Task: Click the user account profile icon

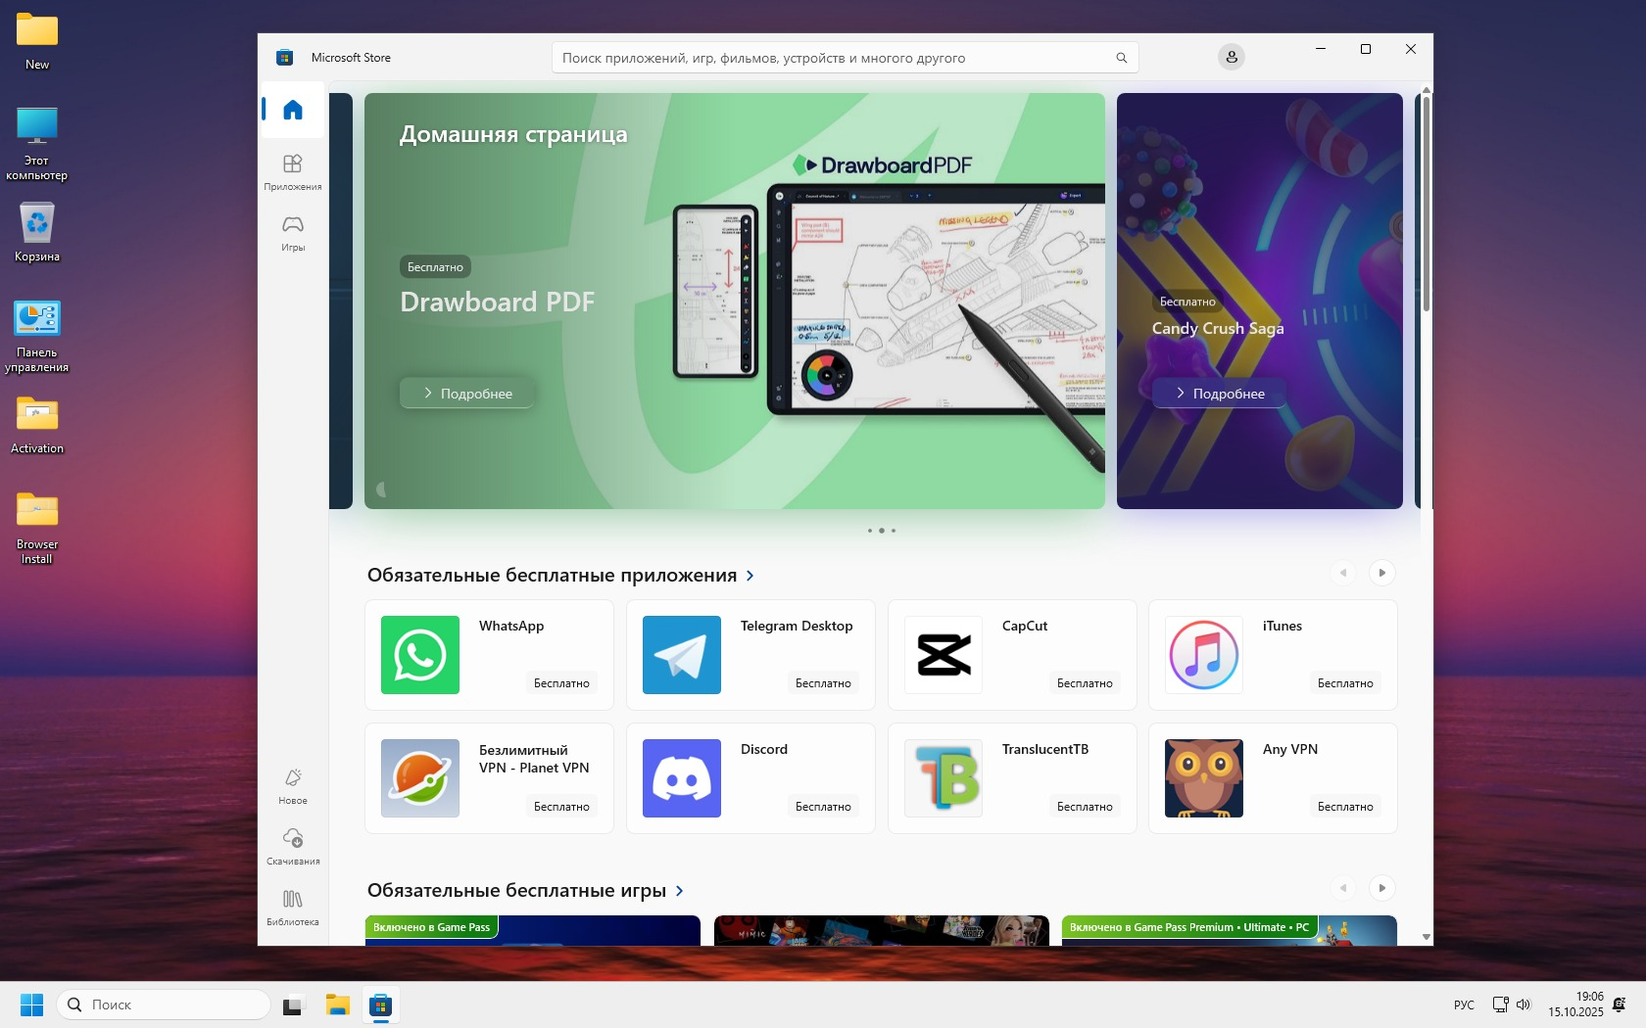Action: pos(1232,58)
